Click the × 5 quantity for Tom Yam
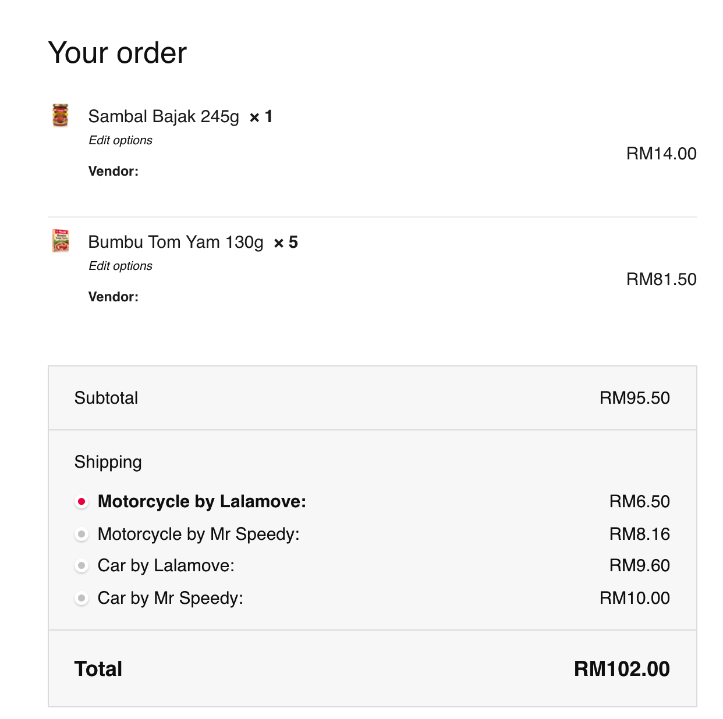This screenshot has width=723, height=719. click(x=286, y=243)
